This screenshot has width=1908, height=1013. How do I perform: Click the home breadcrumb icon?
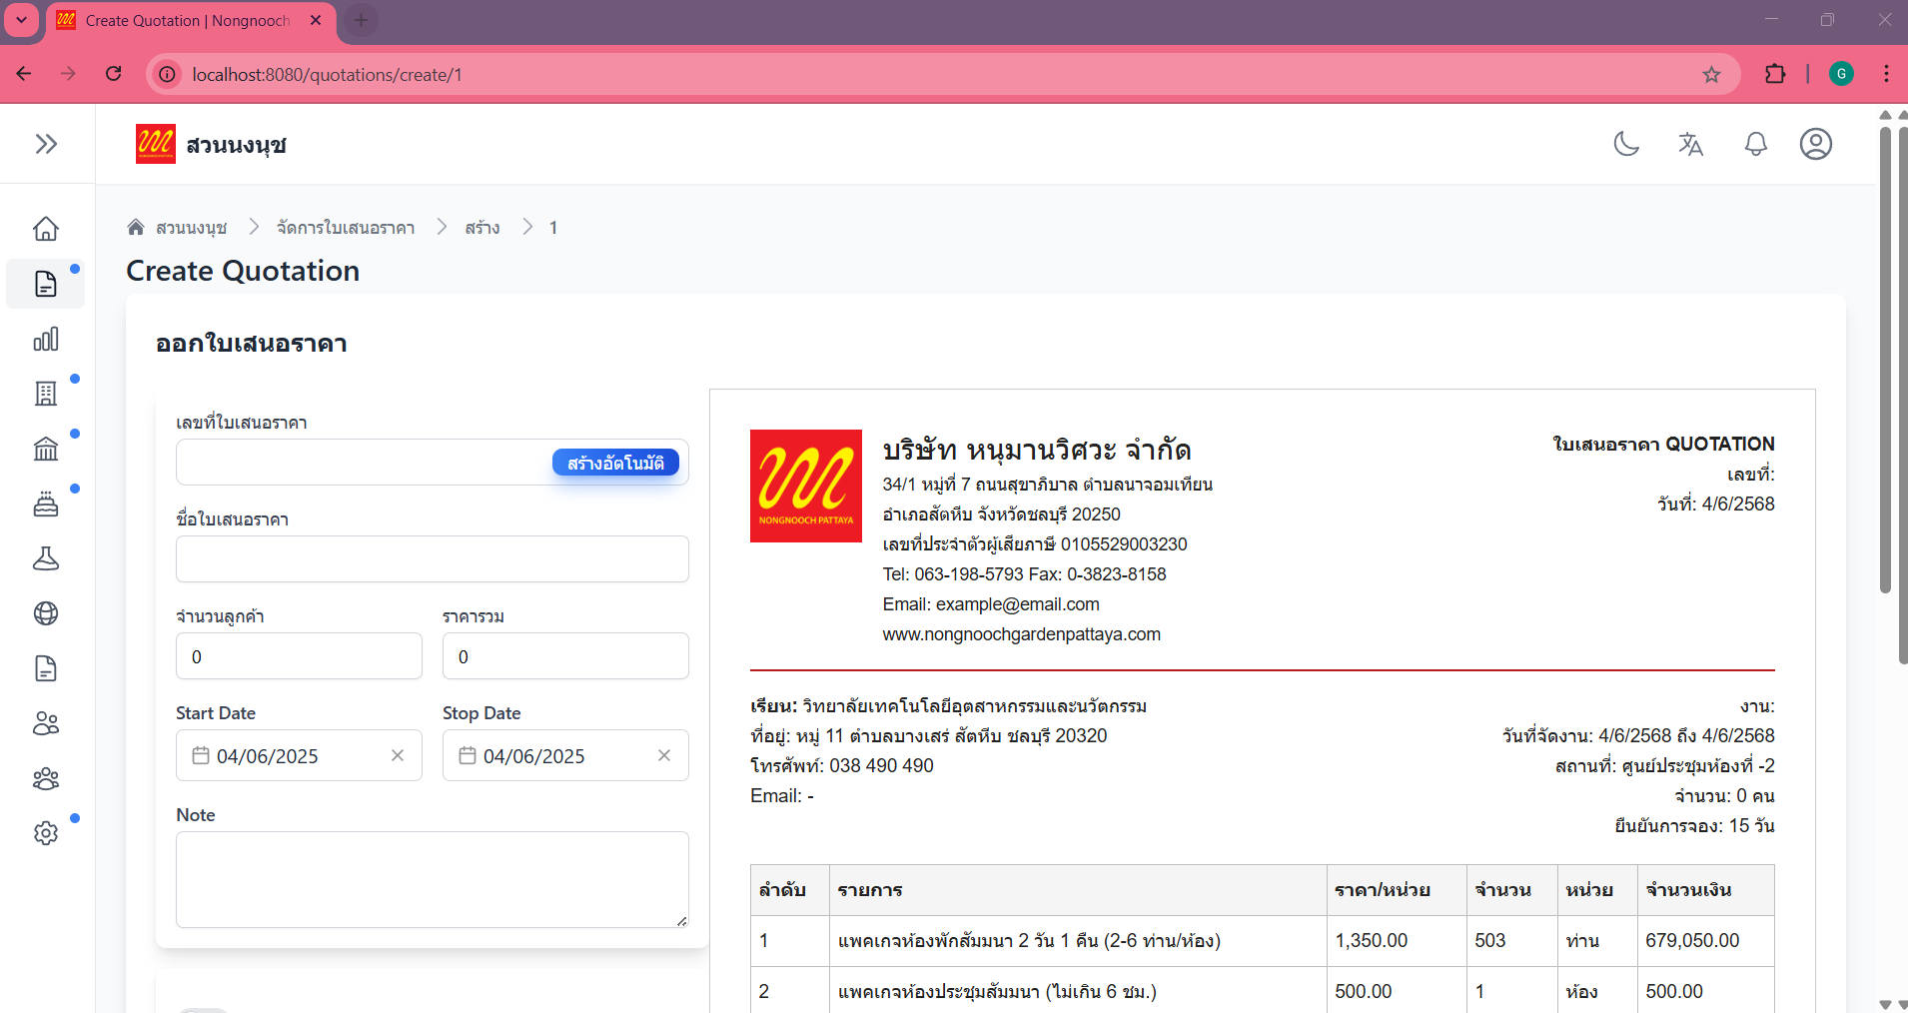(136, 227)
